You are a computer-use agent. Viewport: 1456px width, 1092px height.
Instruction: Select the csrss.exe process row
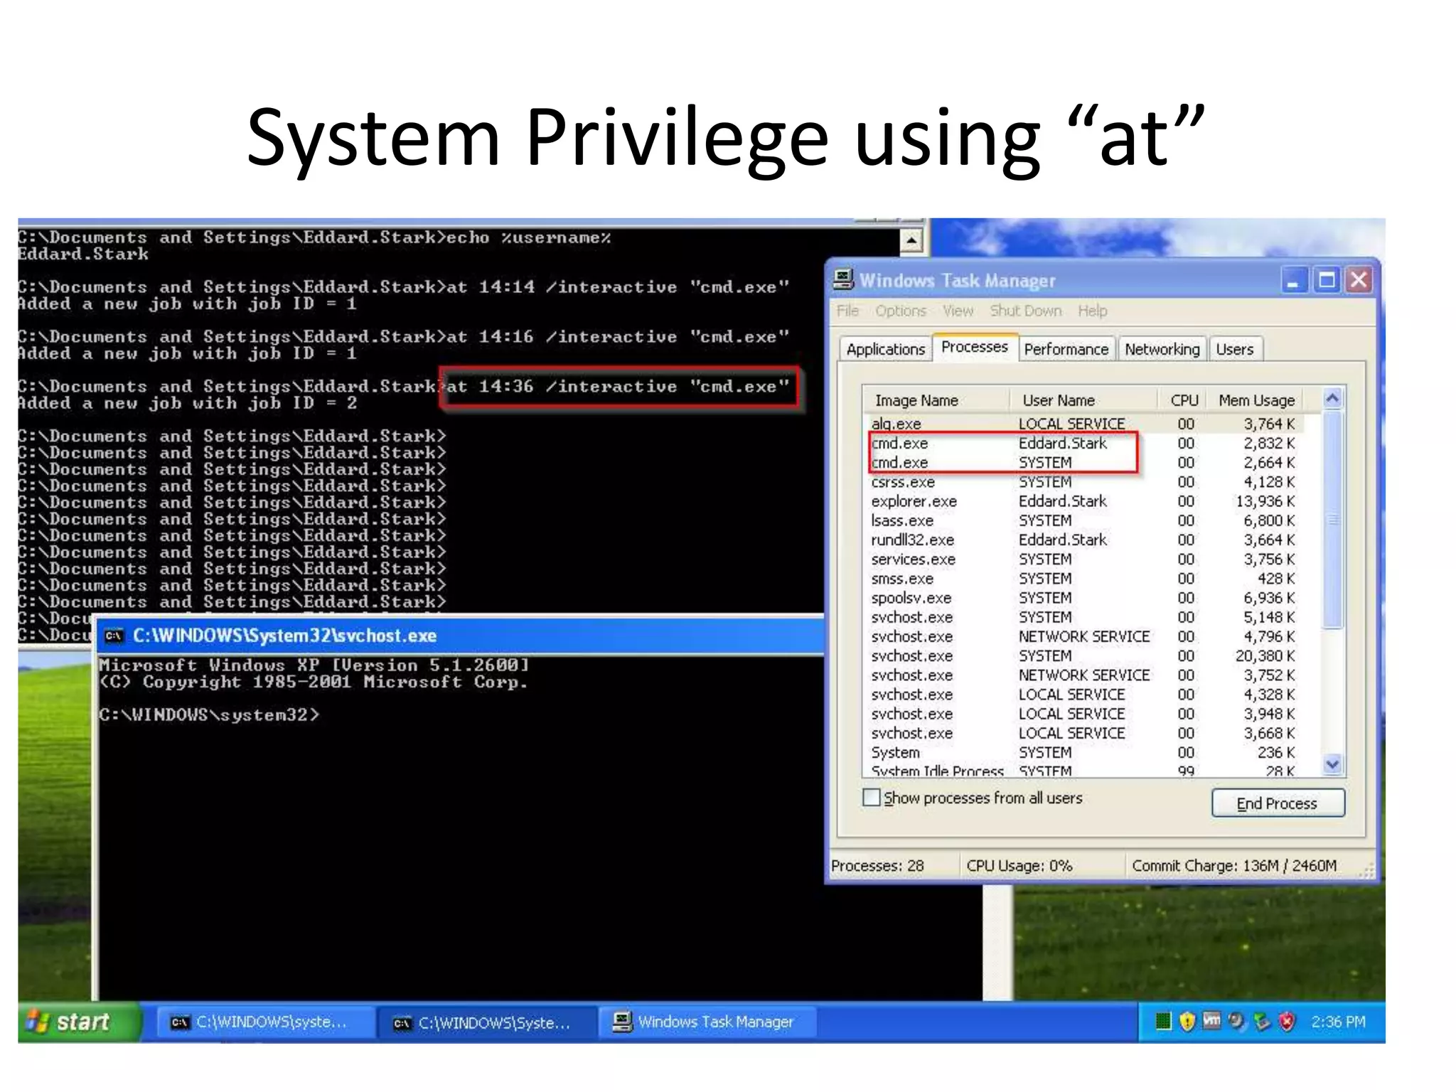1086,482
